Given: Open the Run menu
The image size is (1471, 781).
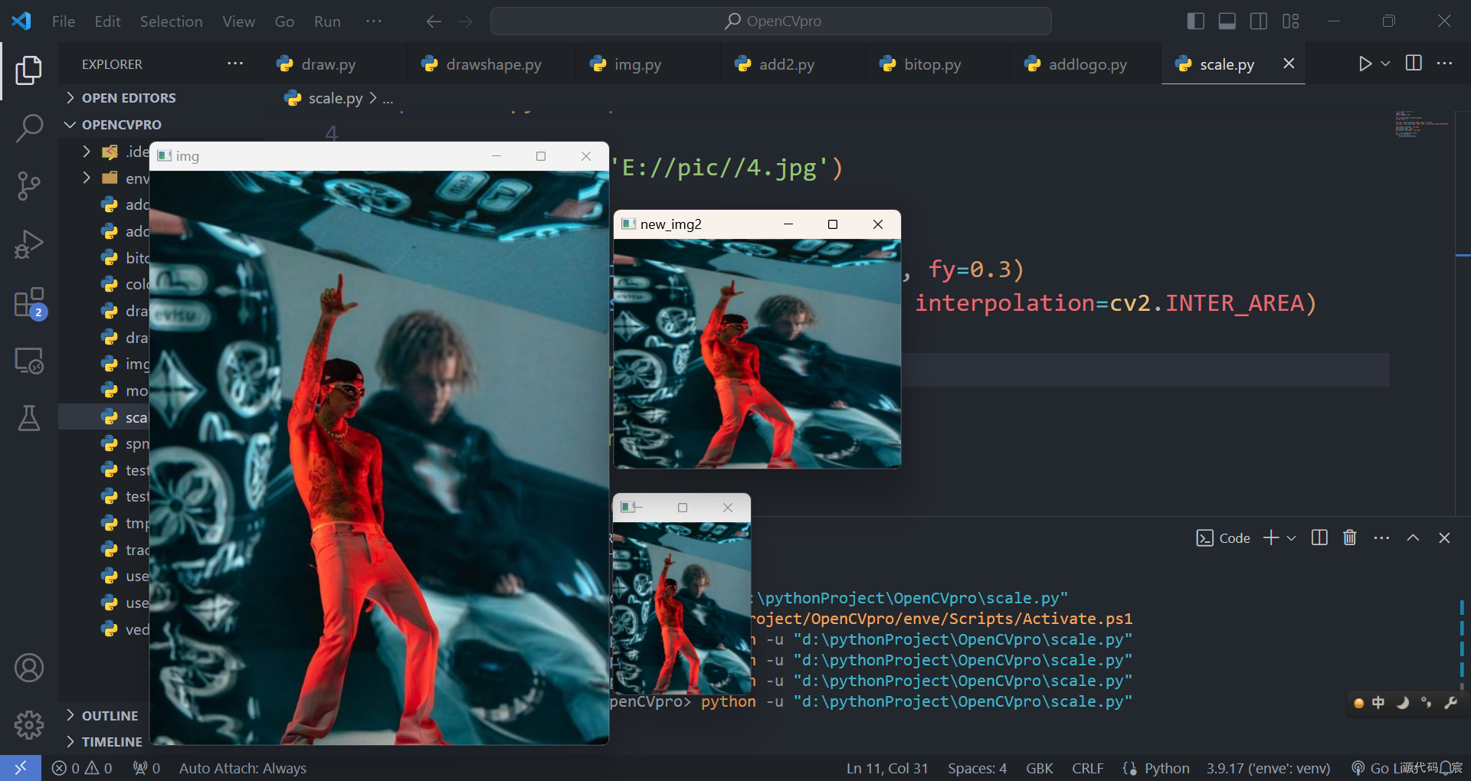Looking at the screenshot, I should pyautogui.click(x=327, y=21).
